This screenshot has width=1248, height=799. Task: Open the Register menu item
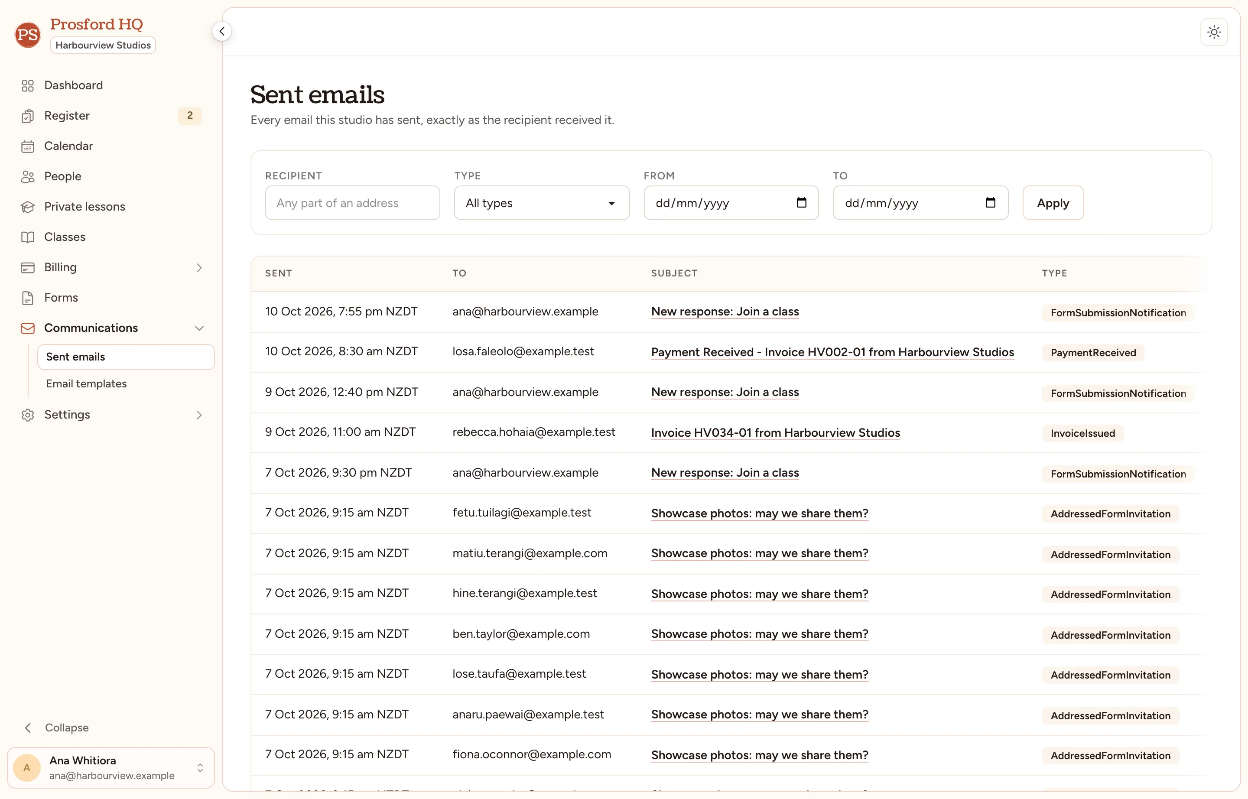tap(111, 116)
